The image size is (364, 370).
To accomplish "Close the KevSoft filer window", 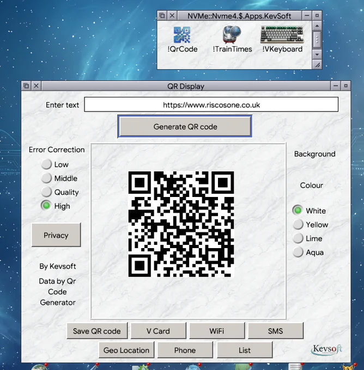I will 172,16.
